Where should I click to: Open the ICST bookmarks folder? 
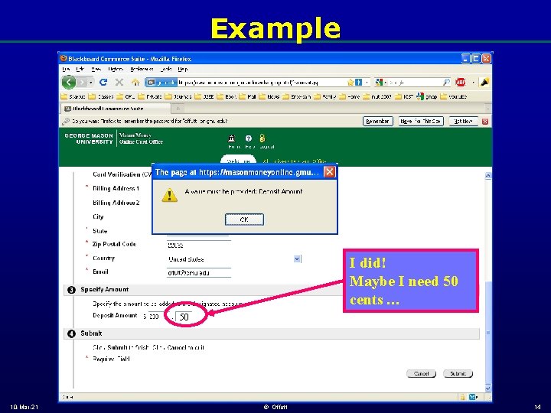tap(404, 96)
